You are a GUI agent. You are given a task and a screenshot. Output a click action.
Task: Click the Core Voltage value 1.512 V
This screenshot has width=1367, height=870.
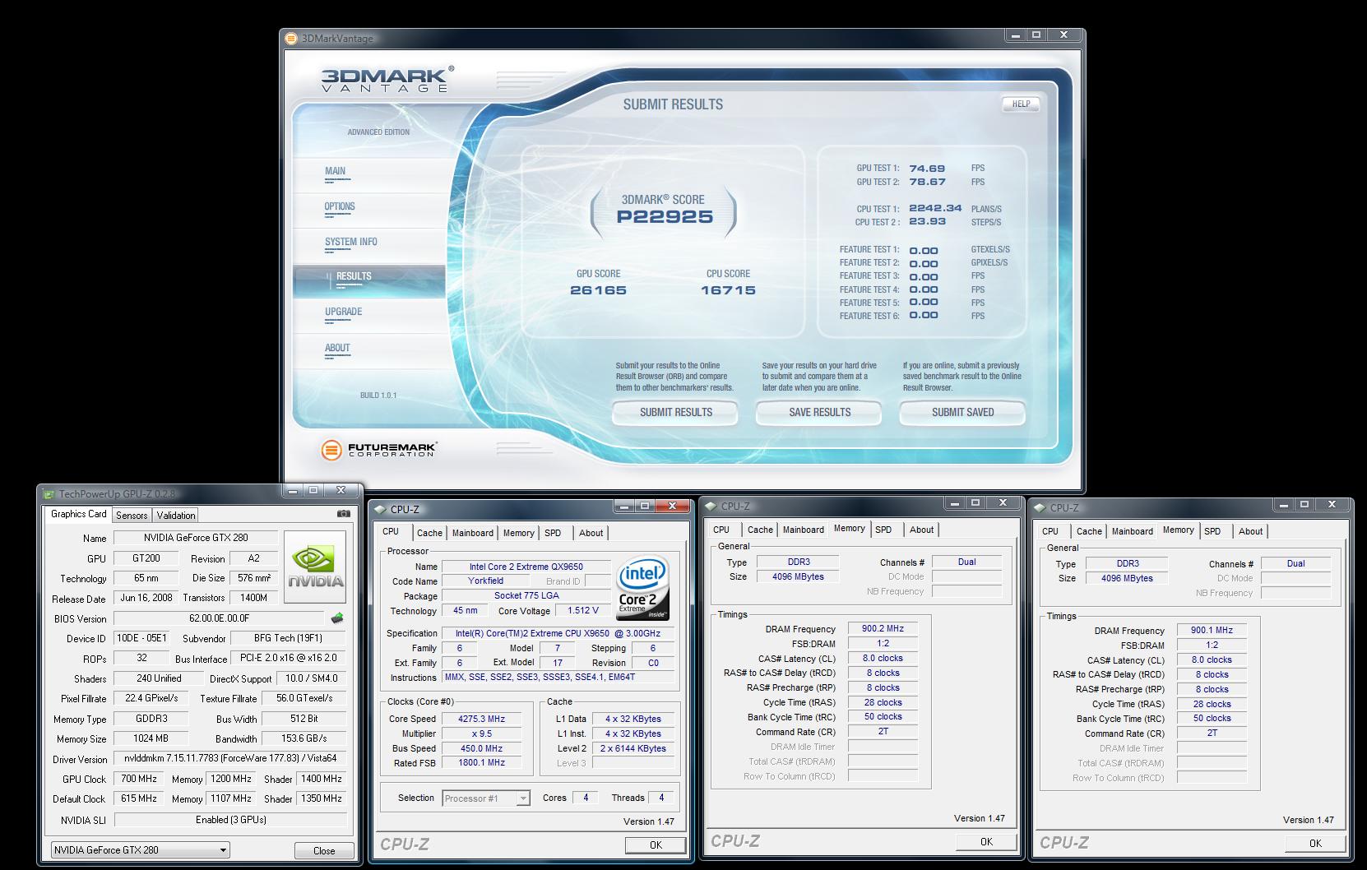click(582, 610)
